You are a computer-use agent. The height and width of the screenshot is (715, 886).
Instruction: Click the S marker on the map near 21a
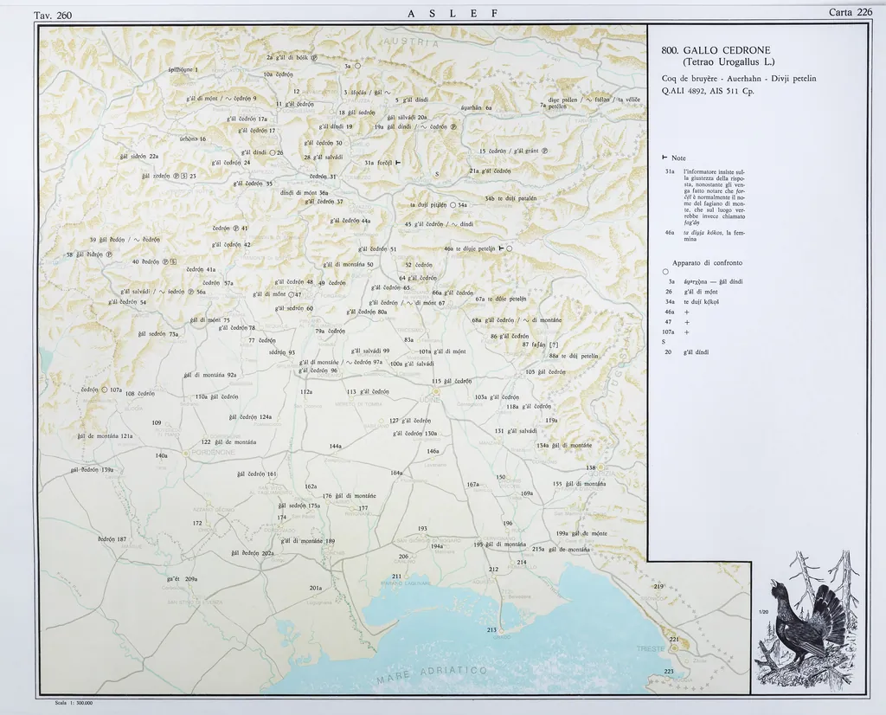tap(437, 174)
